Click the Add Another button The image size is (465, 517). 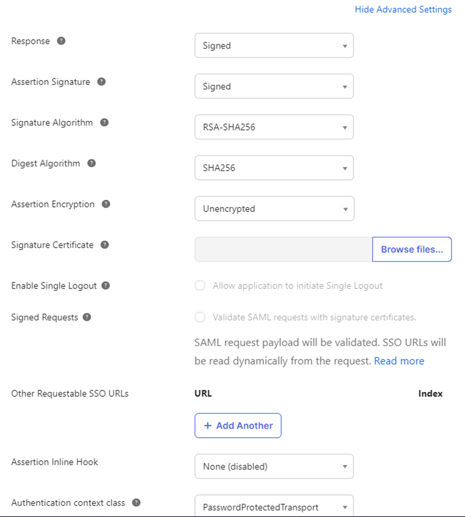[238, 425]
